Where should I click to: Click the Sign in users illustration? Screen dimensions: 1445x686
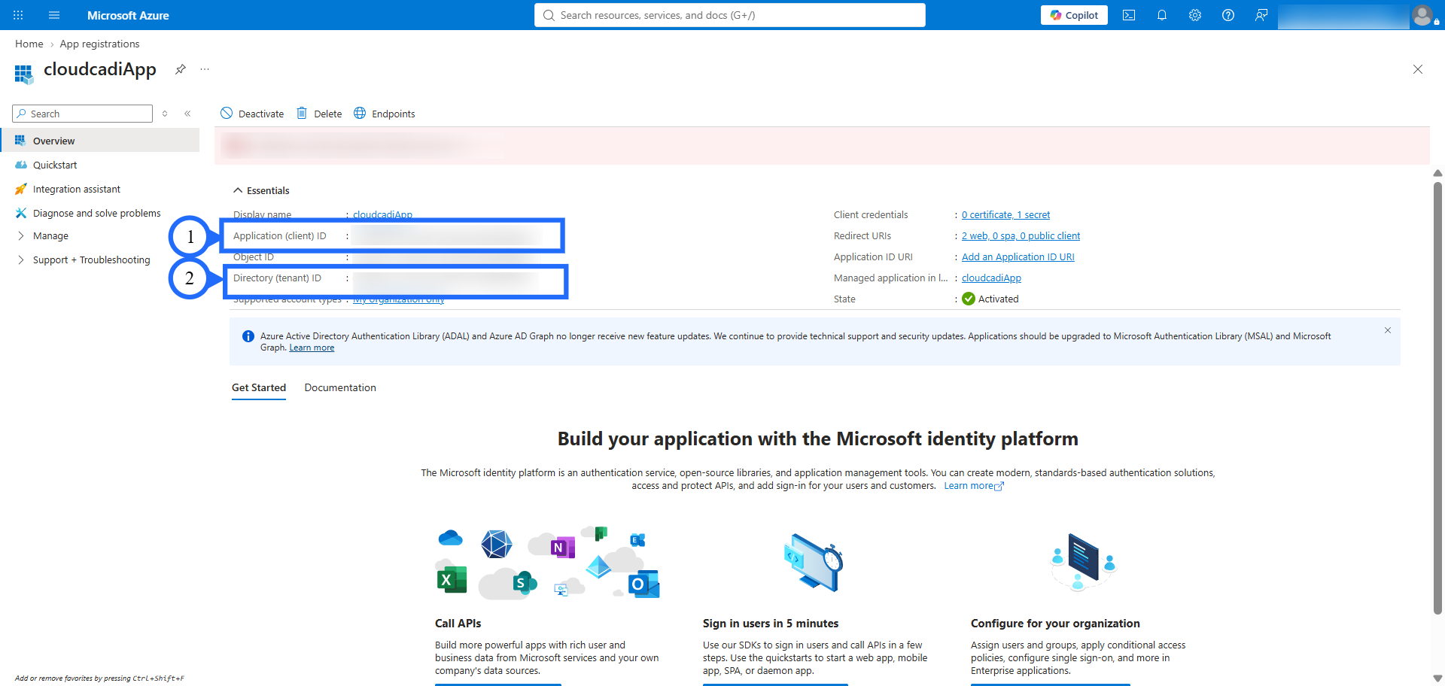813,563
